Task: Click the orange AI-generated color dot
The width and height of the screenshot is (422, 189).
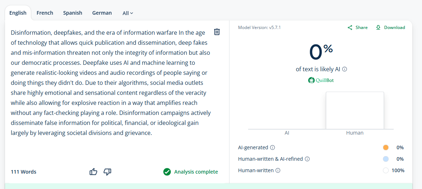Action: (x=386, y=147)
